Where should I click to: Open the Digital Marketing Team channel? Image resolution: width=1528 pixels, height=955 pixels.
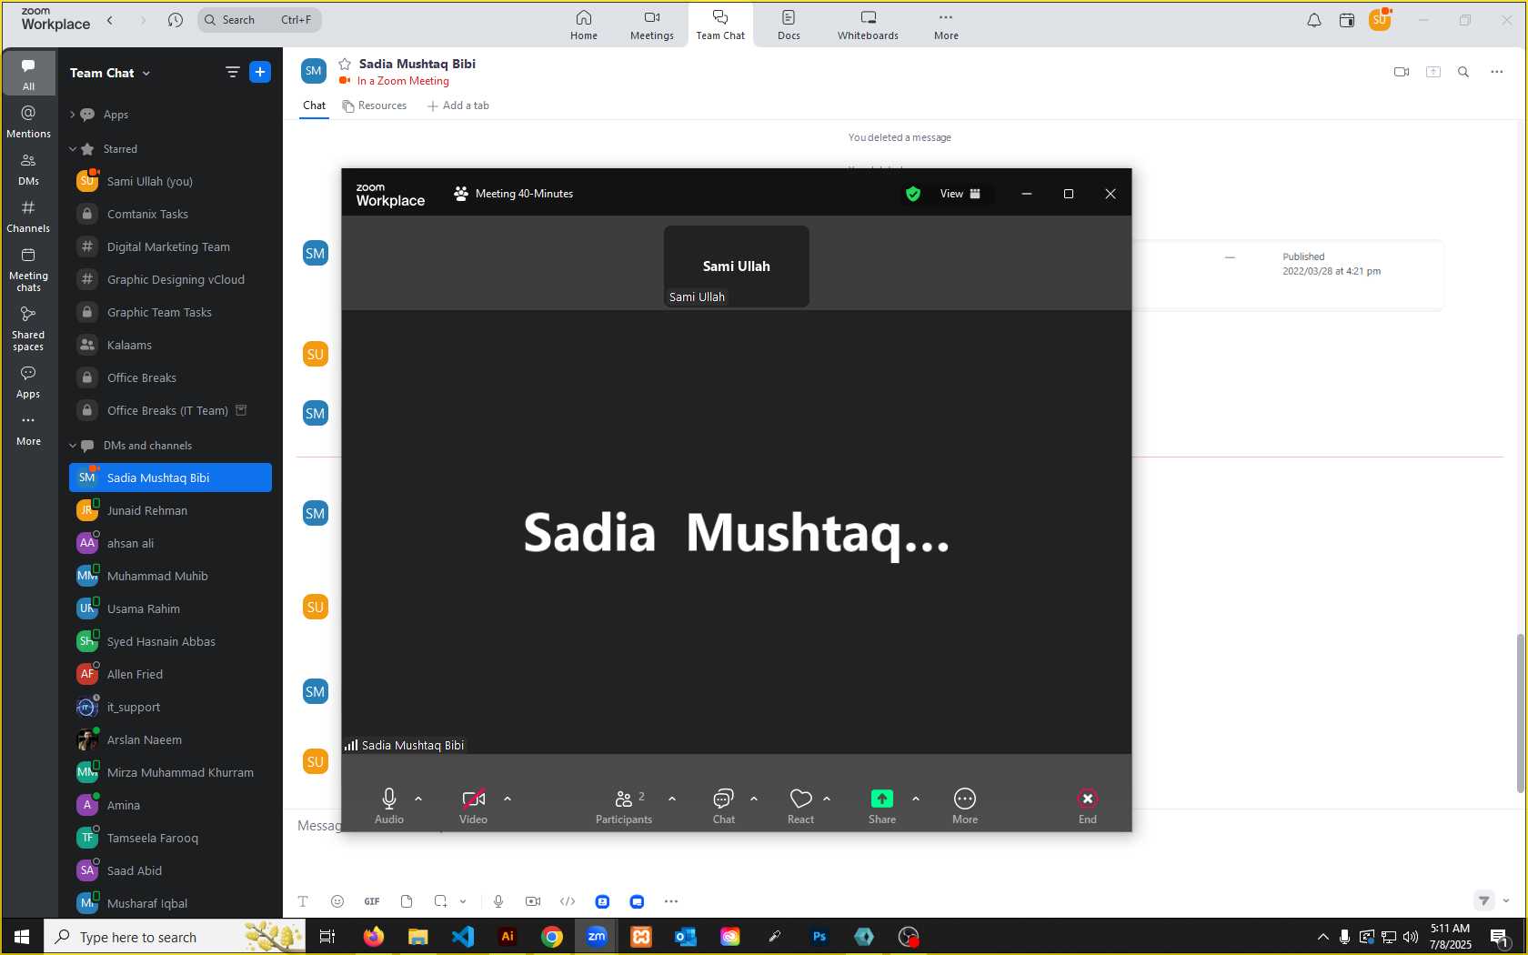pyautogui.click(x=170, y=246)
